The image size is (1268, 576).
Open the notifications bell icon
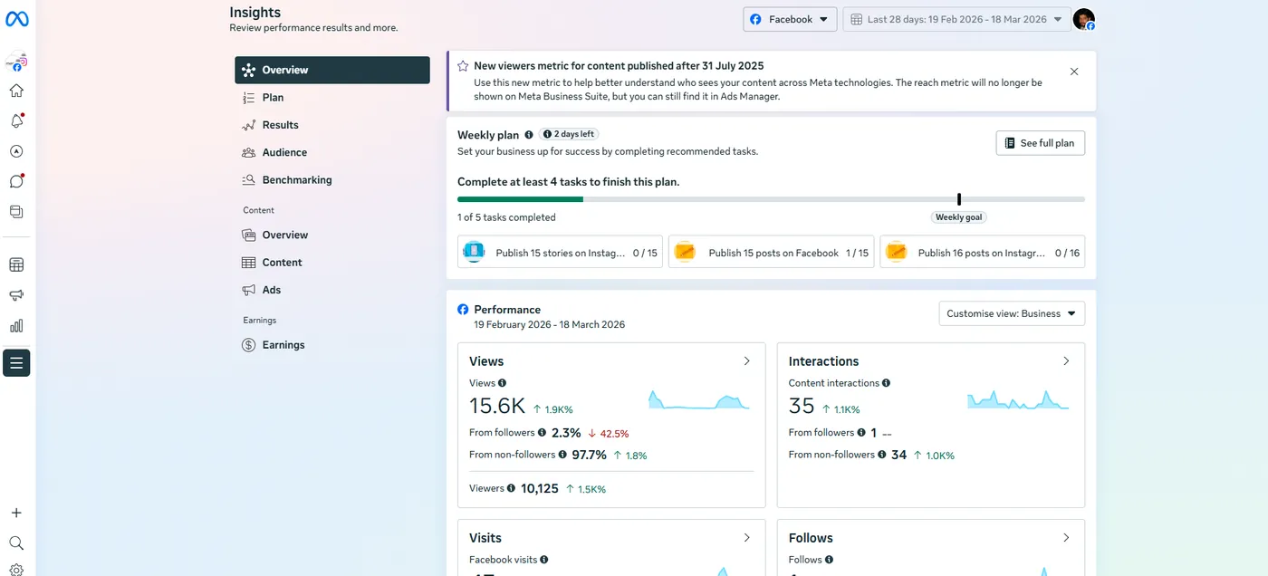click(16, 121)
